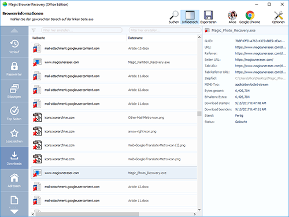
Task: Open the Passwörter sidebar section
Action: (x=14, y=69)
